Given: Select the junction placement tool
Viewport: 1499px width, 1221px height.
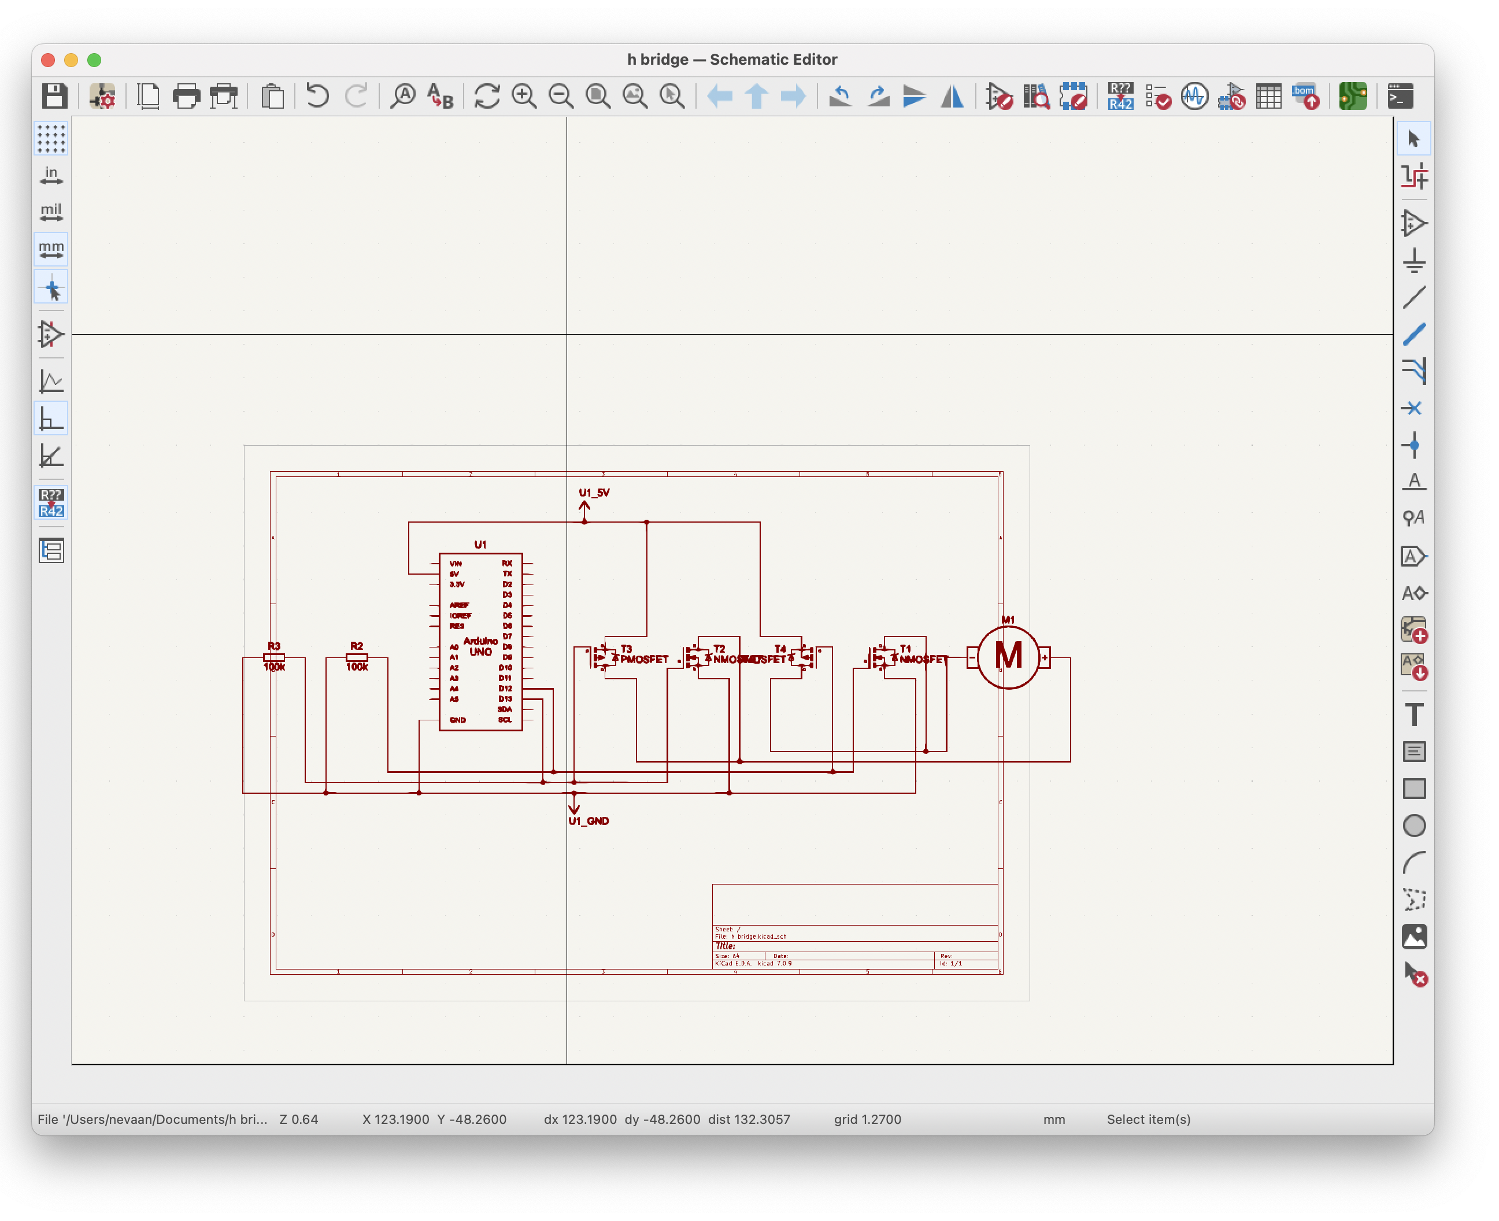Looking at the screenshot, I should point(1415,445).
